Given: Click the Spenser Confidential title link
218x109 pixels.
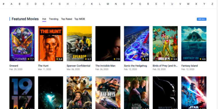Looking at the screenshot, I should coord(78,66).
